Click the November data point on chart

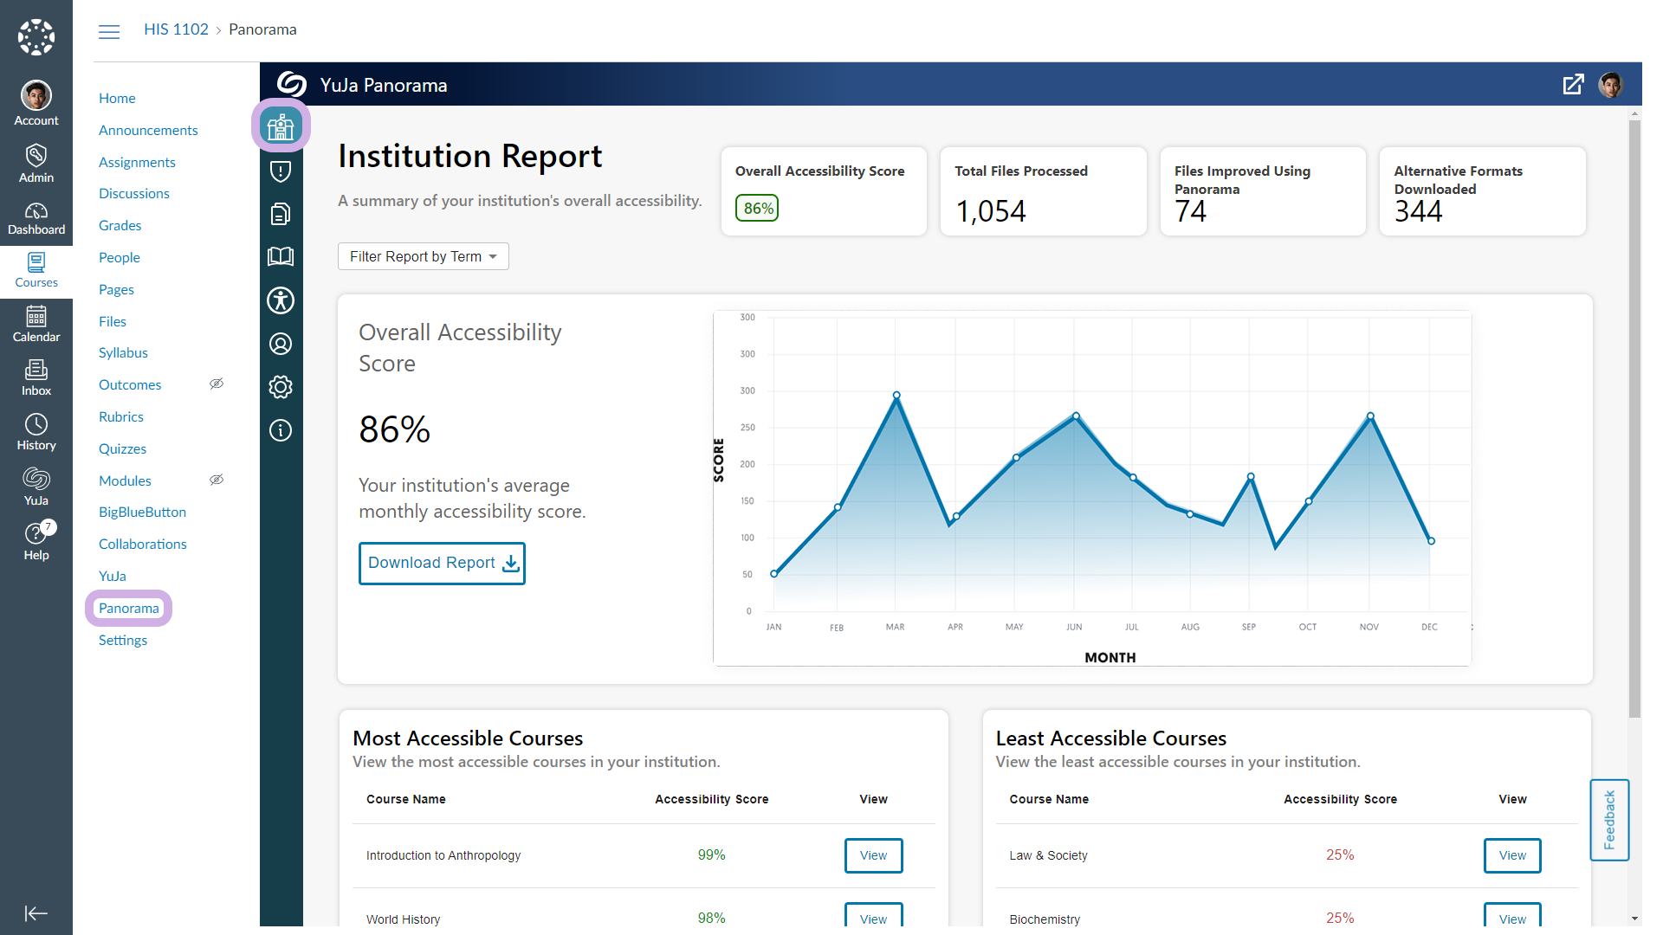[x=1370, y=416]
